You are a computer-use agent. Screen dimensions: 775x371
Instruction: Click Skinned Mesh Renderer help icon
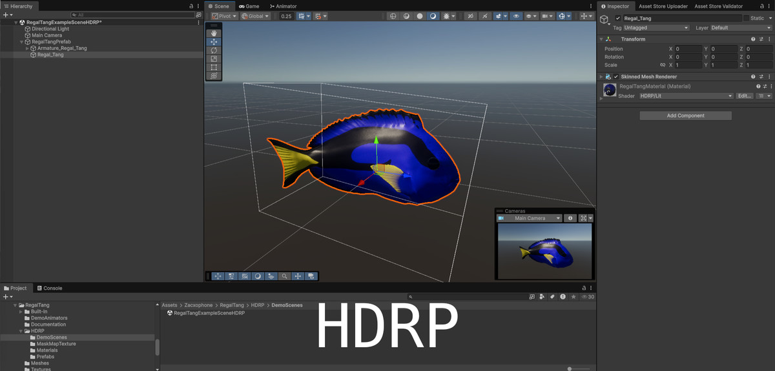click(753, 77)
